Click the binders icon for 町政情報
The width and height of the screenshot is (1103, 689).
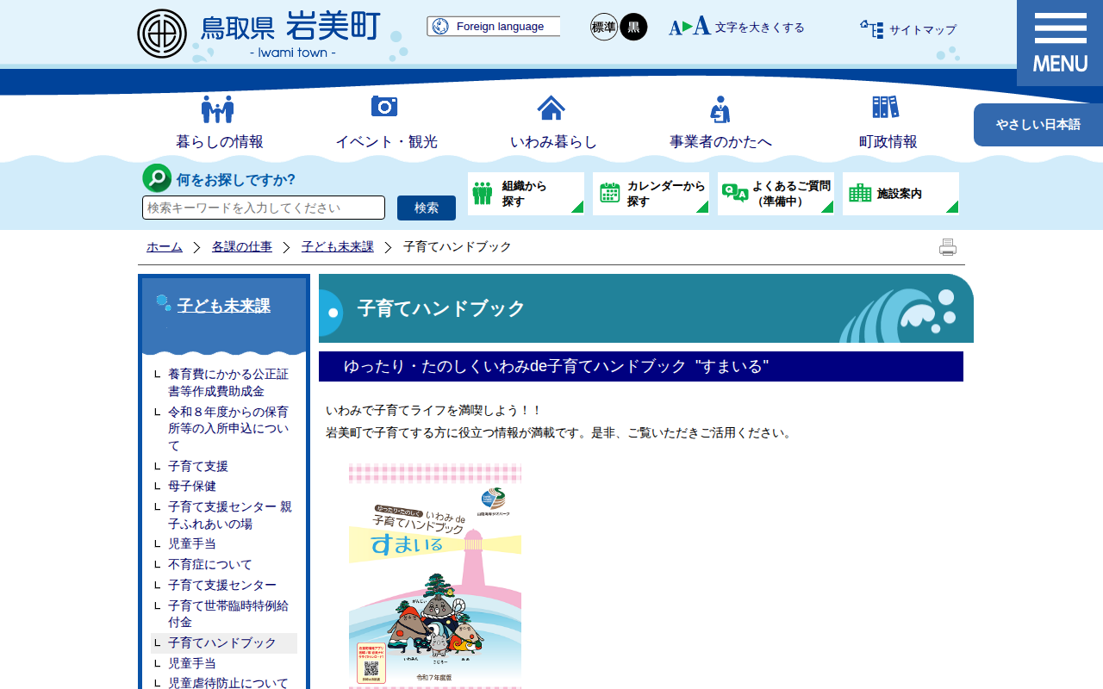[x=886, y=107]
